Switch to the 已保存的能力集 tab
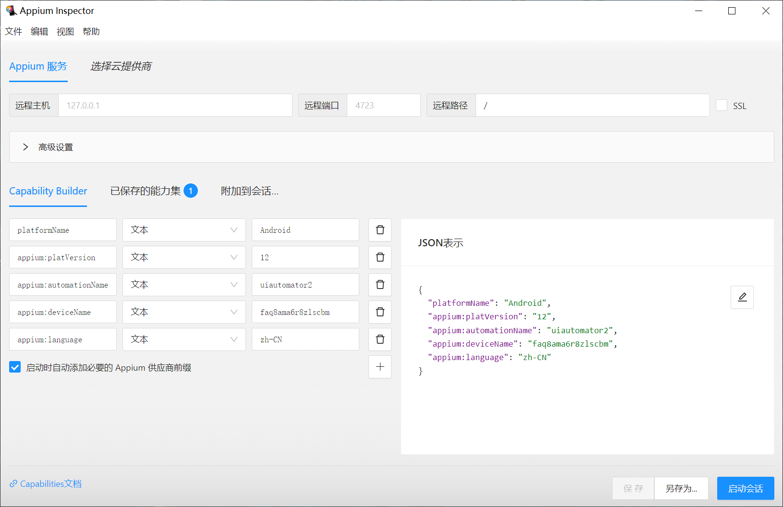The width and height of the screenshot is (783, 507). [146, 191]
